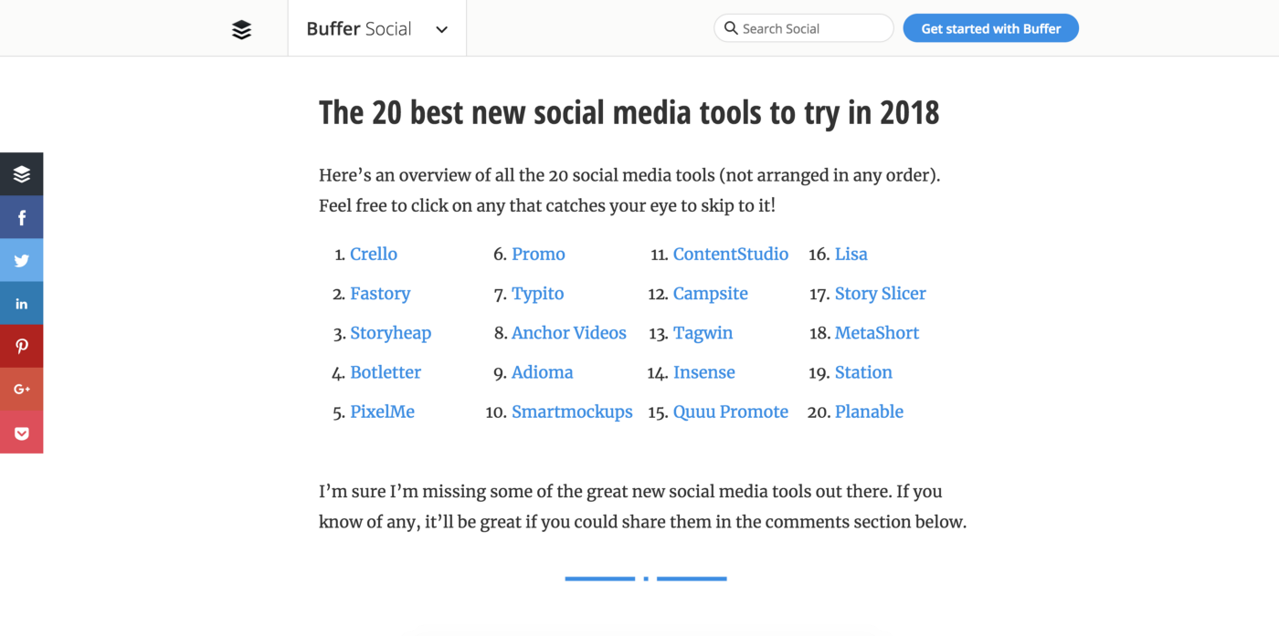Focus the Search Social input field
The height and width of the screenshot is (636, 1279).
coord(803,28)
